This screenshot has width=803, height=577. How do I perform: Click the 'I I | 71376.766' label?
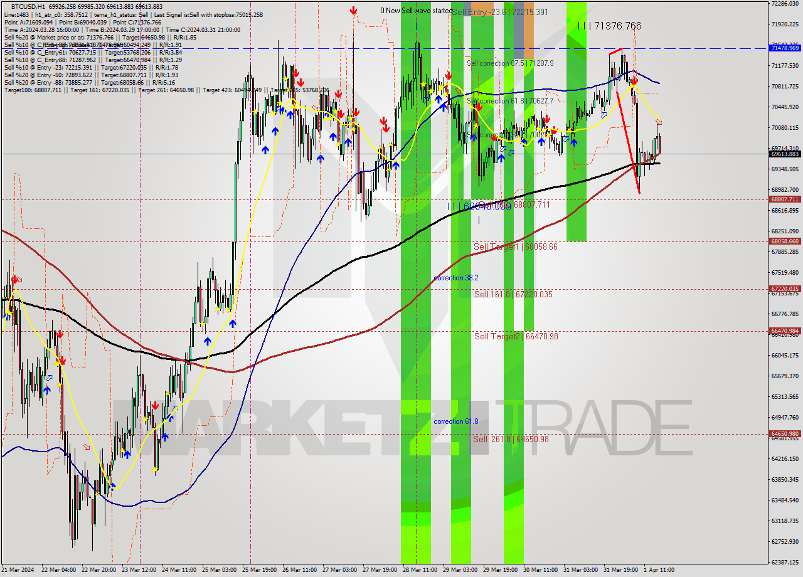(609, 26)
